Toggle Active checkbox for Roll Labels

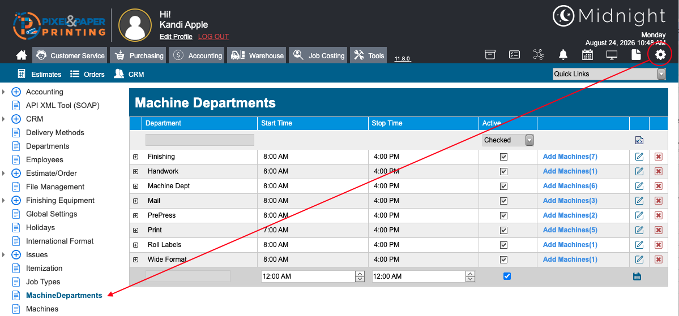pos(503,245)
